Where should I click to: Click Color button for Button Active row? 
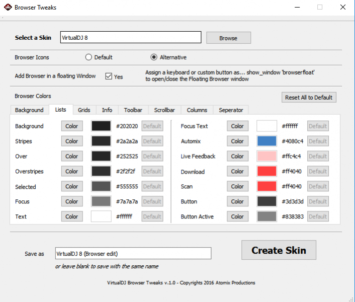click(237, 216)
